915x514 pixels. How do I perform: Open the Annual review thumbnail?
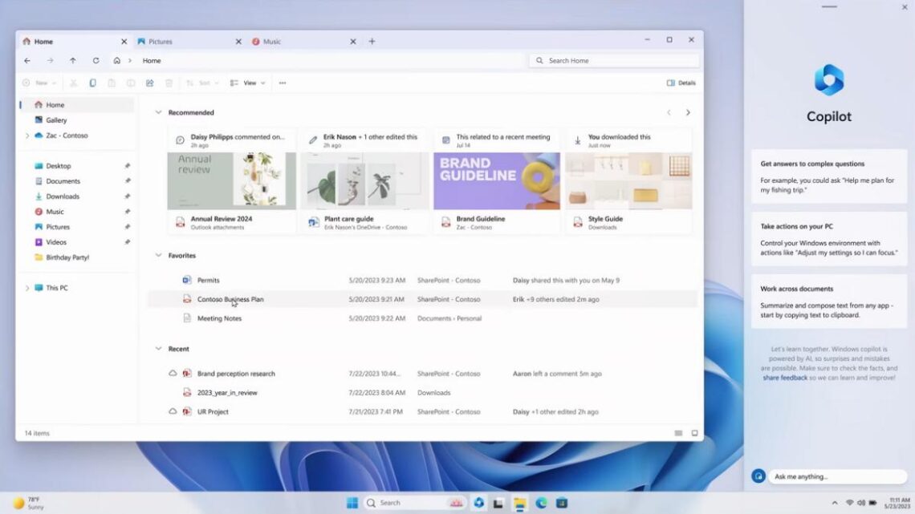click(x=232, y=180)
